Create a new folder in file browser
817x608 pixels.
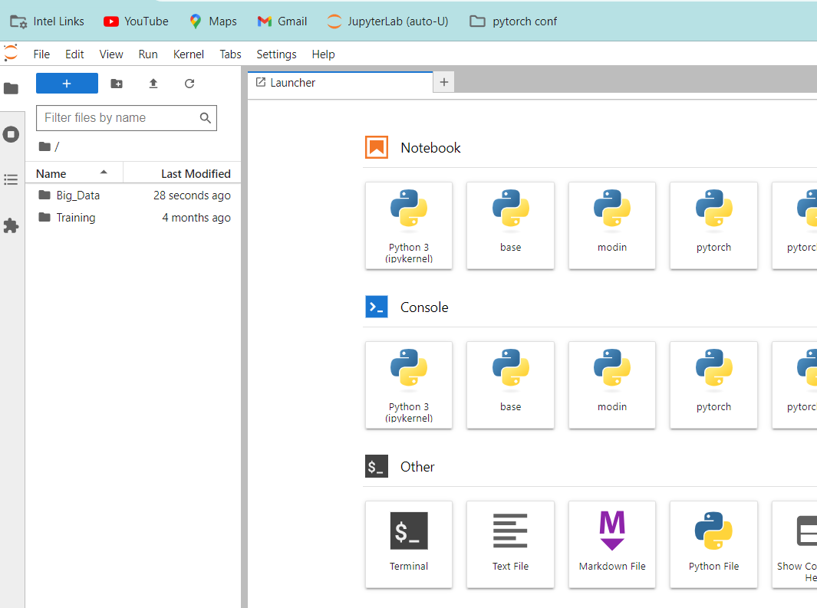[x=117, y=84]
